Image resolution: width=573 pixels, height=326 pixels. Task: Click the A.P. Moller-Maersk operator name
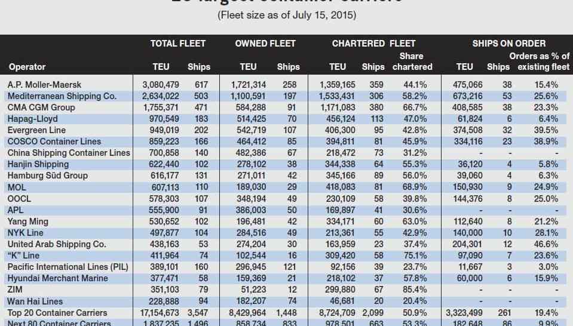(x=44, y=85)
